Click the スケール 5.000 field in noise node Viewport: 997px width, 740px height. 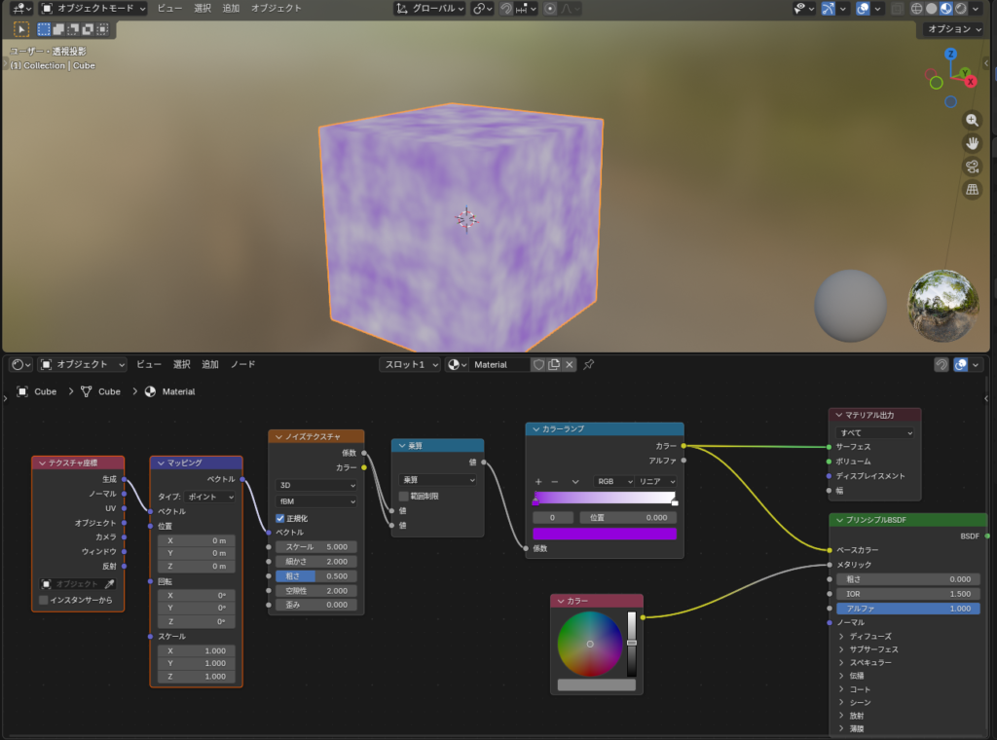(315, 547)
